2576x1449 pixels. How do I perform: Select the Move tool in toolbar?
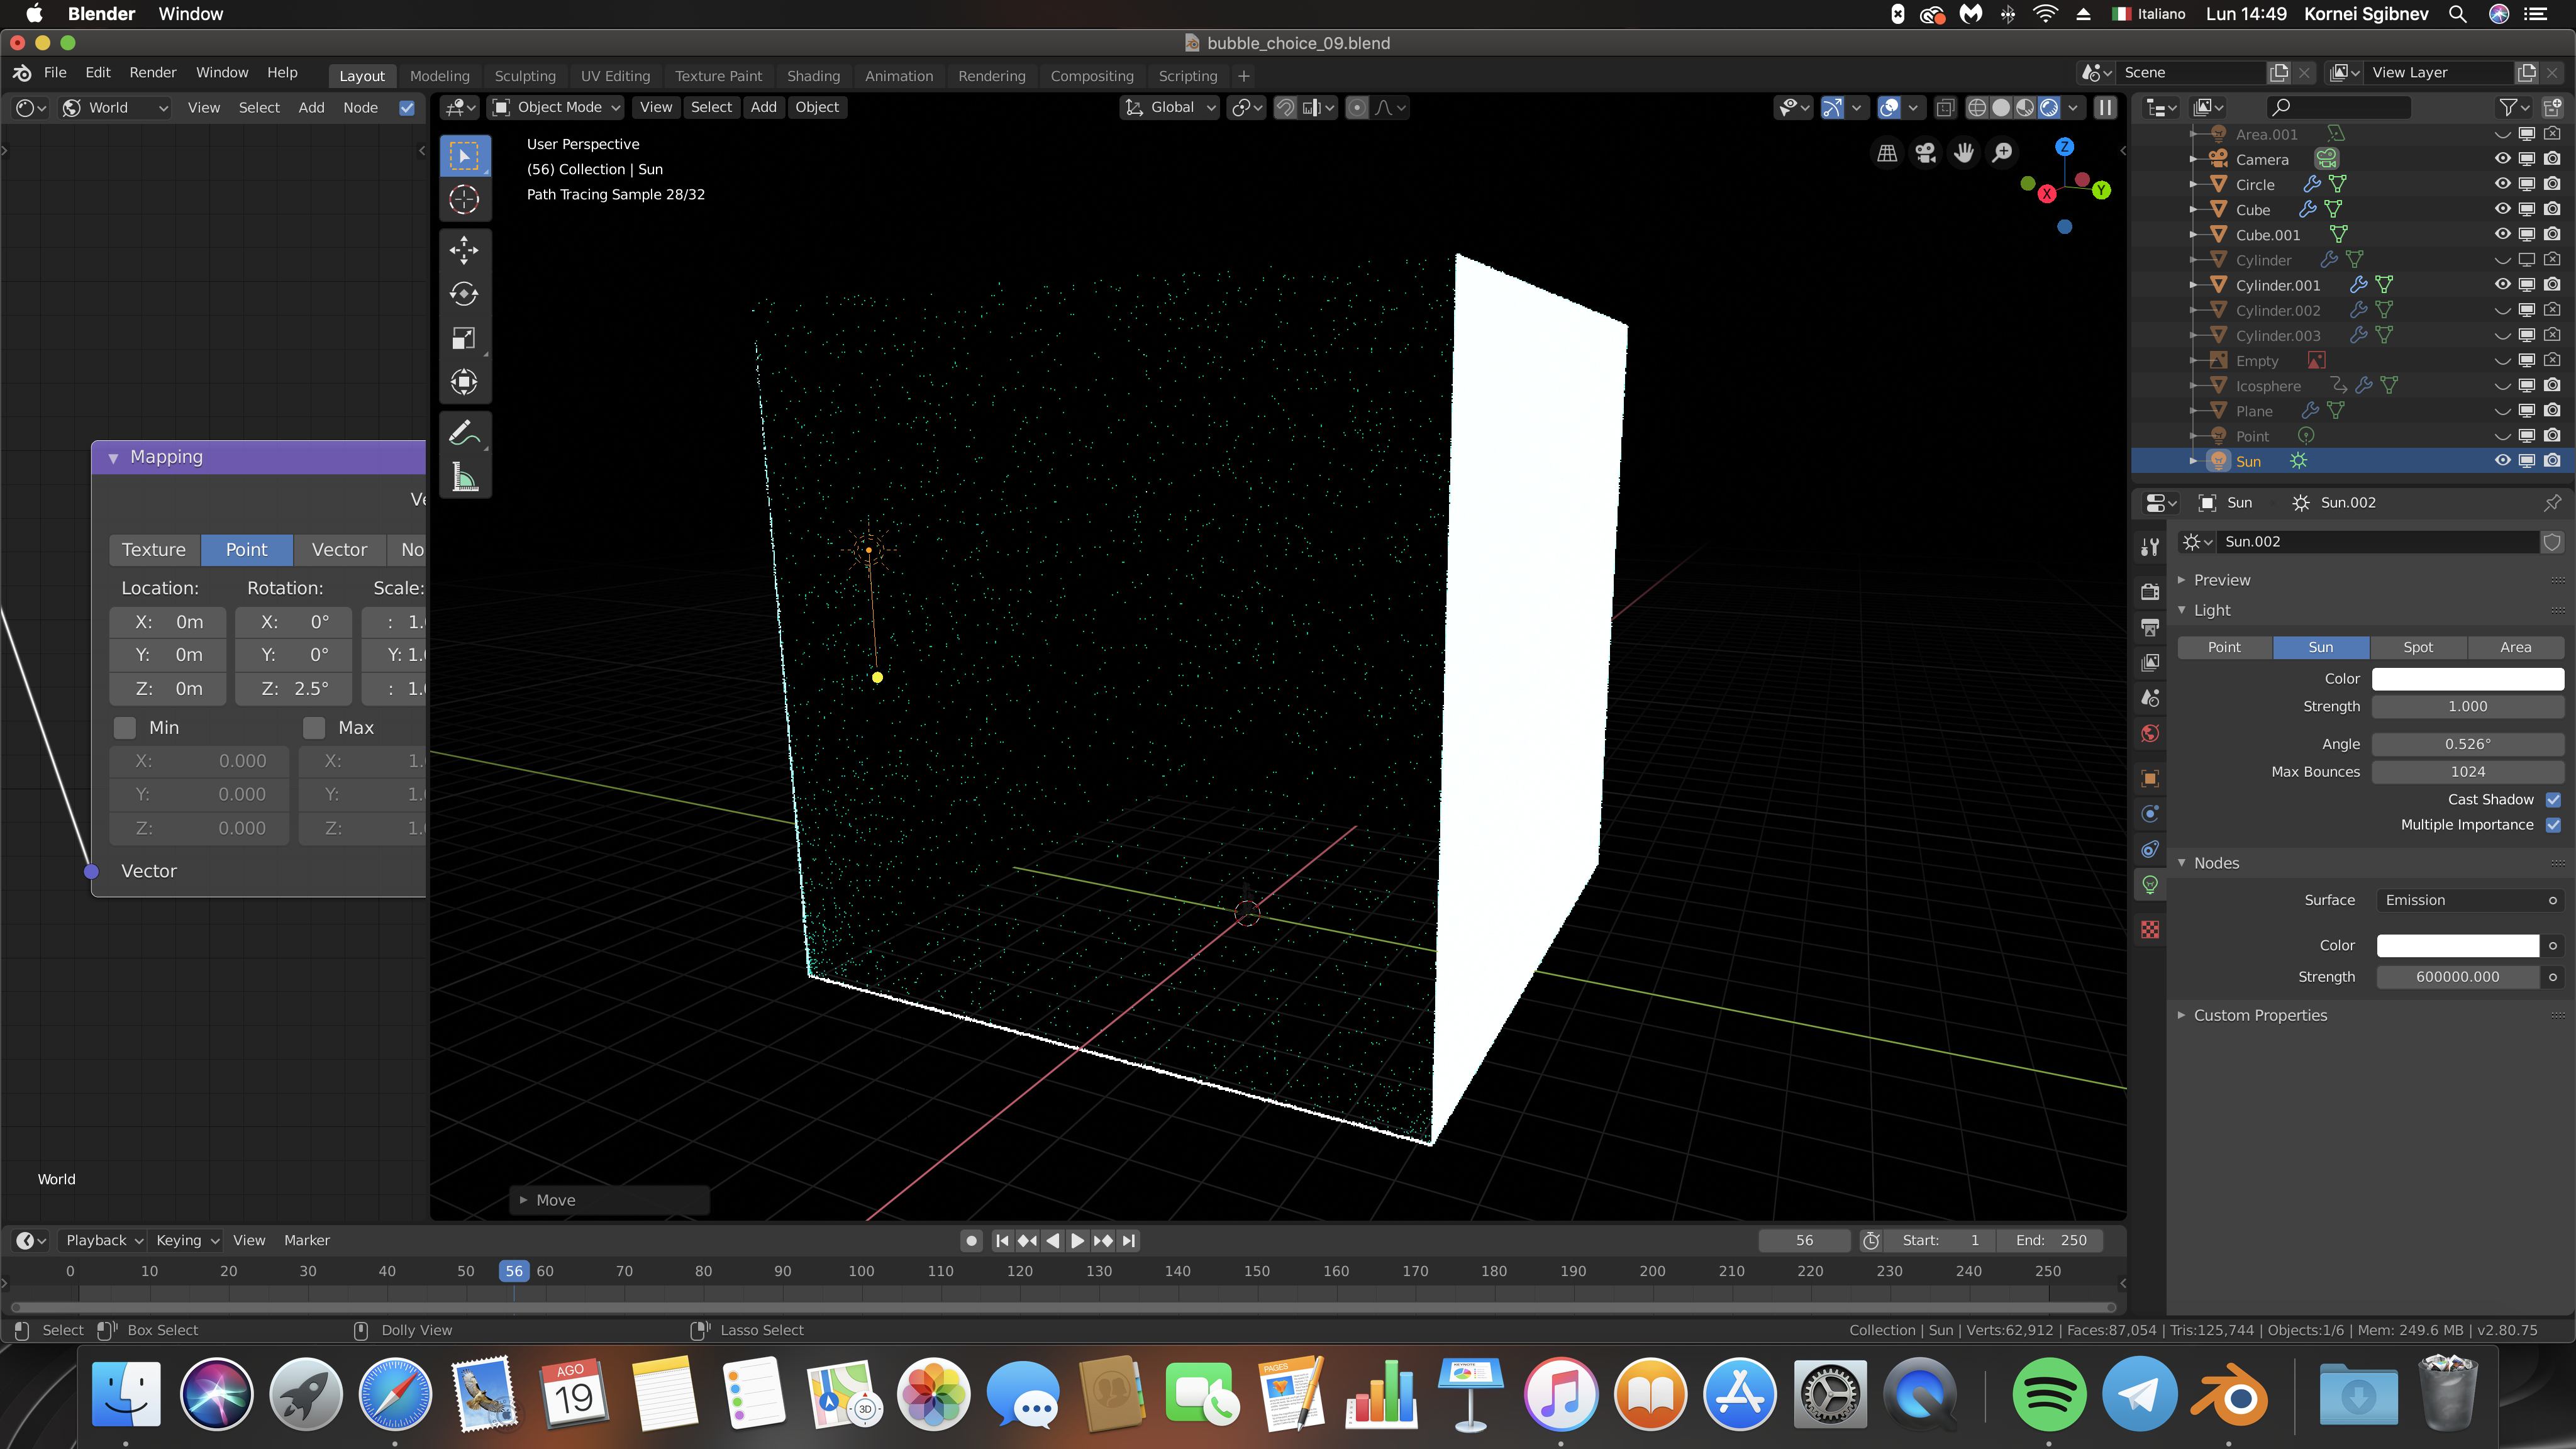[463, 250]
